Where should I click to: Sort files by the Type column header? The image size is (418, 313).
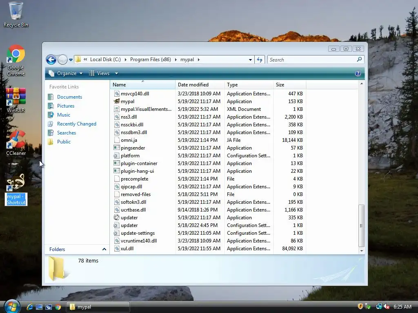tap(249, 85)
